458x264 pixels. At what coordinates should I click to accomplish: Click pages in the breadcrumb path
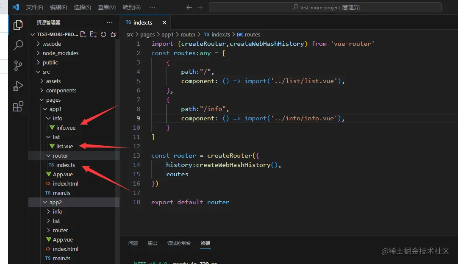(147, 34)
